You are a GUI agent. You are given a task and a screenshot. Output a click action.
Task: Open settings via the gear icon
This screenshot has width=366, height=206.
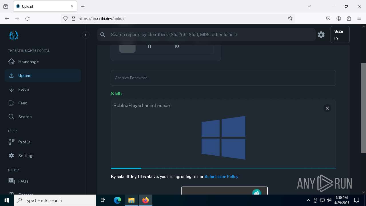point(321,35)
